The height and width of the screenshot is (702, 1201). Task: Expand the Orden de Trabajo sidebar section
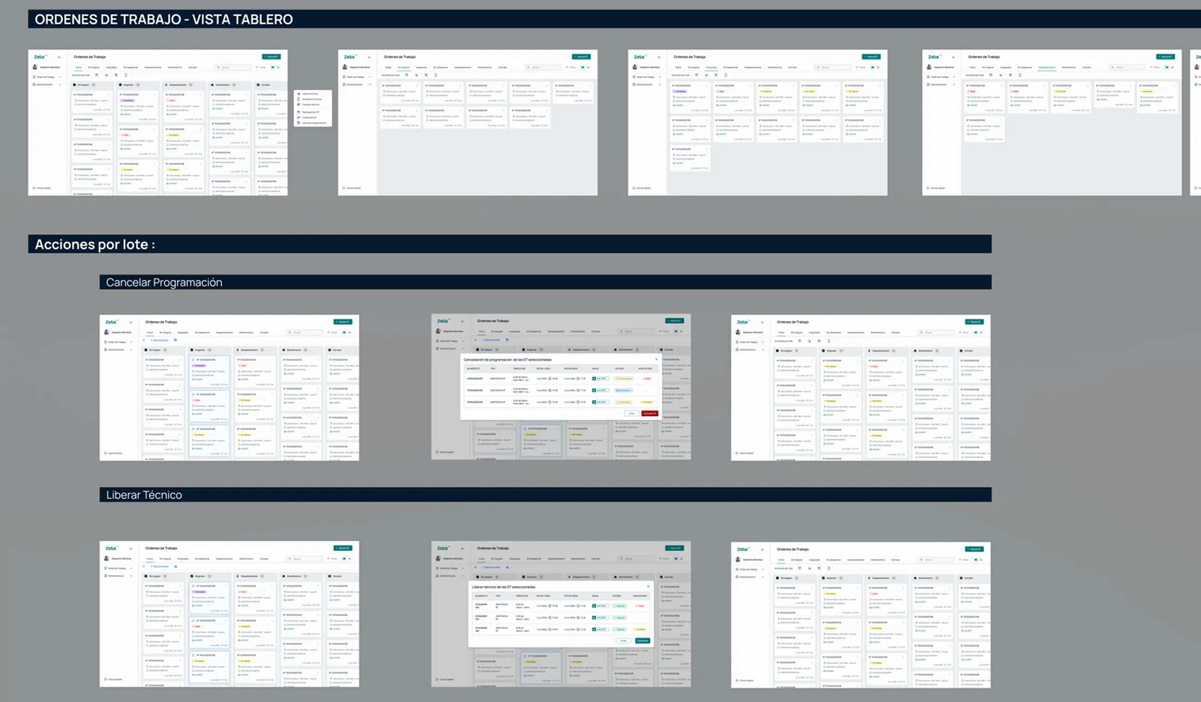(47, 77)
